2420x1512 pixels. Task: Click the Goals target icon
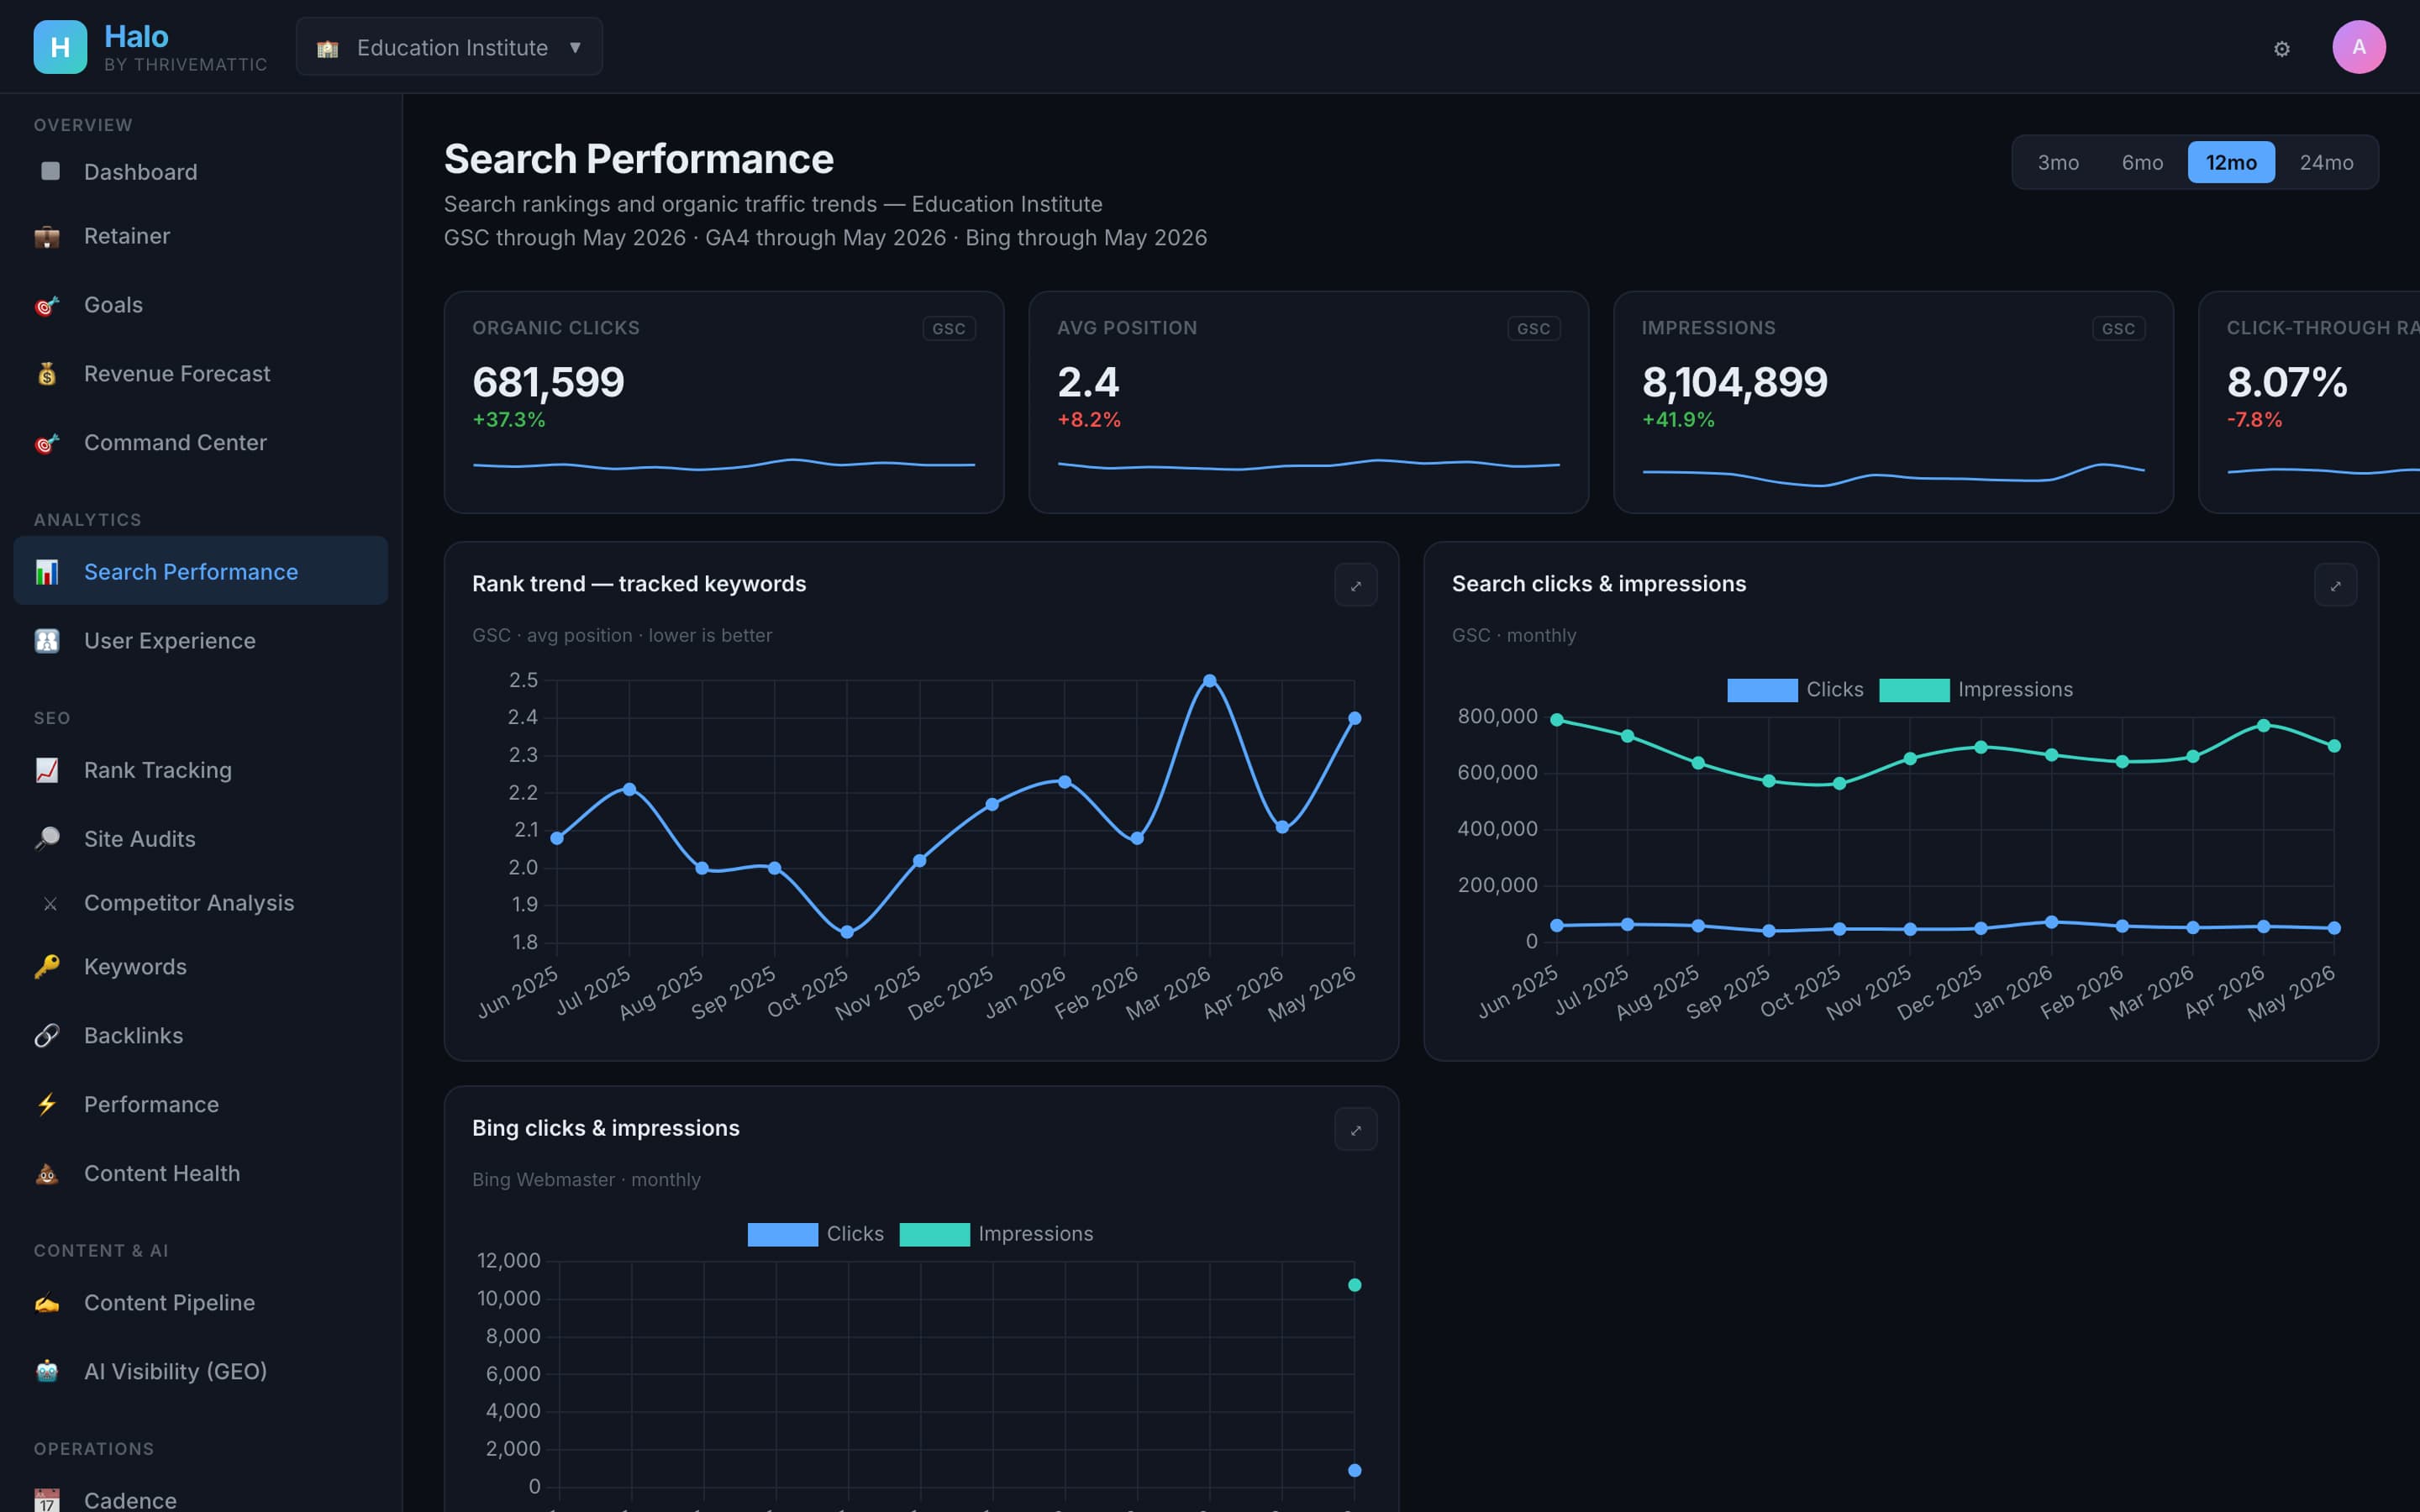pos(47,305)
